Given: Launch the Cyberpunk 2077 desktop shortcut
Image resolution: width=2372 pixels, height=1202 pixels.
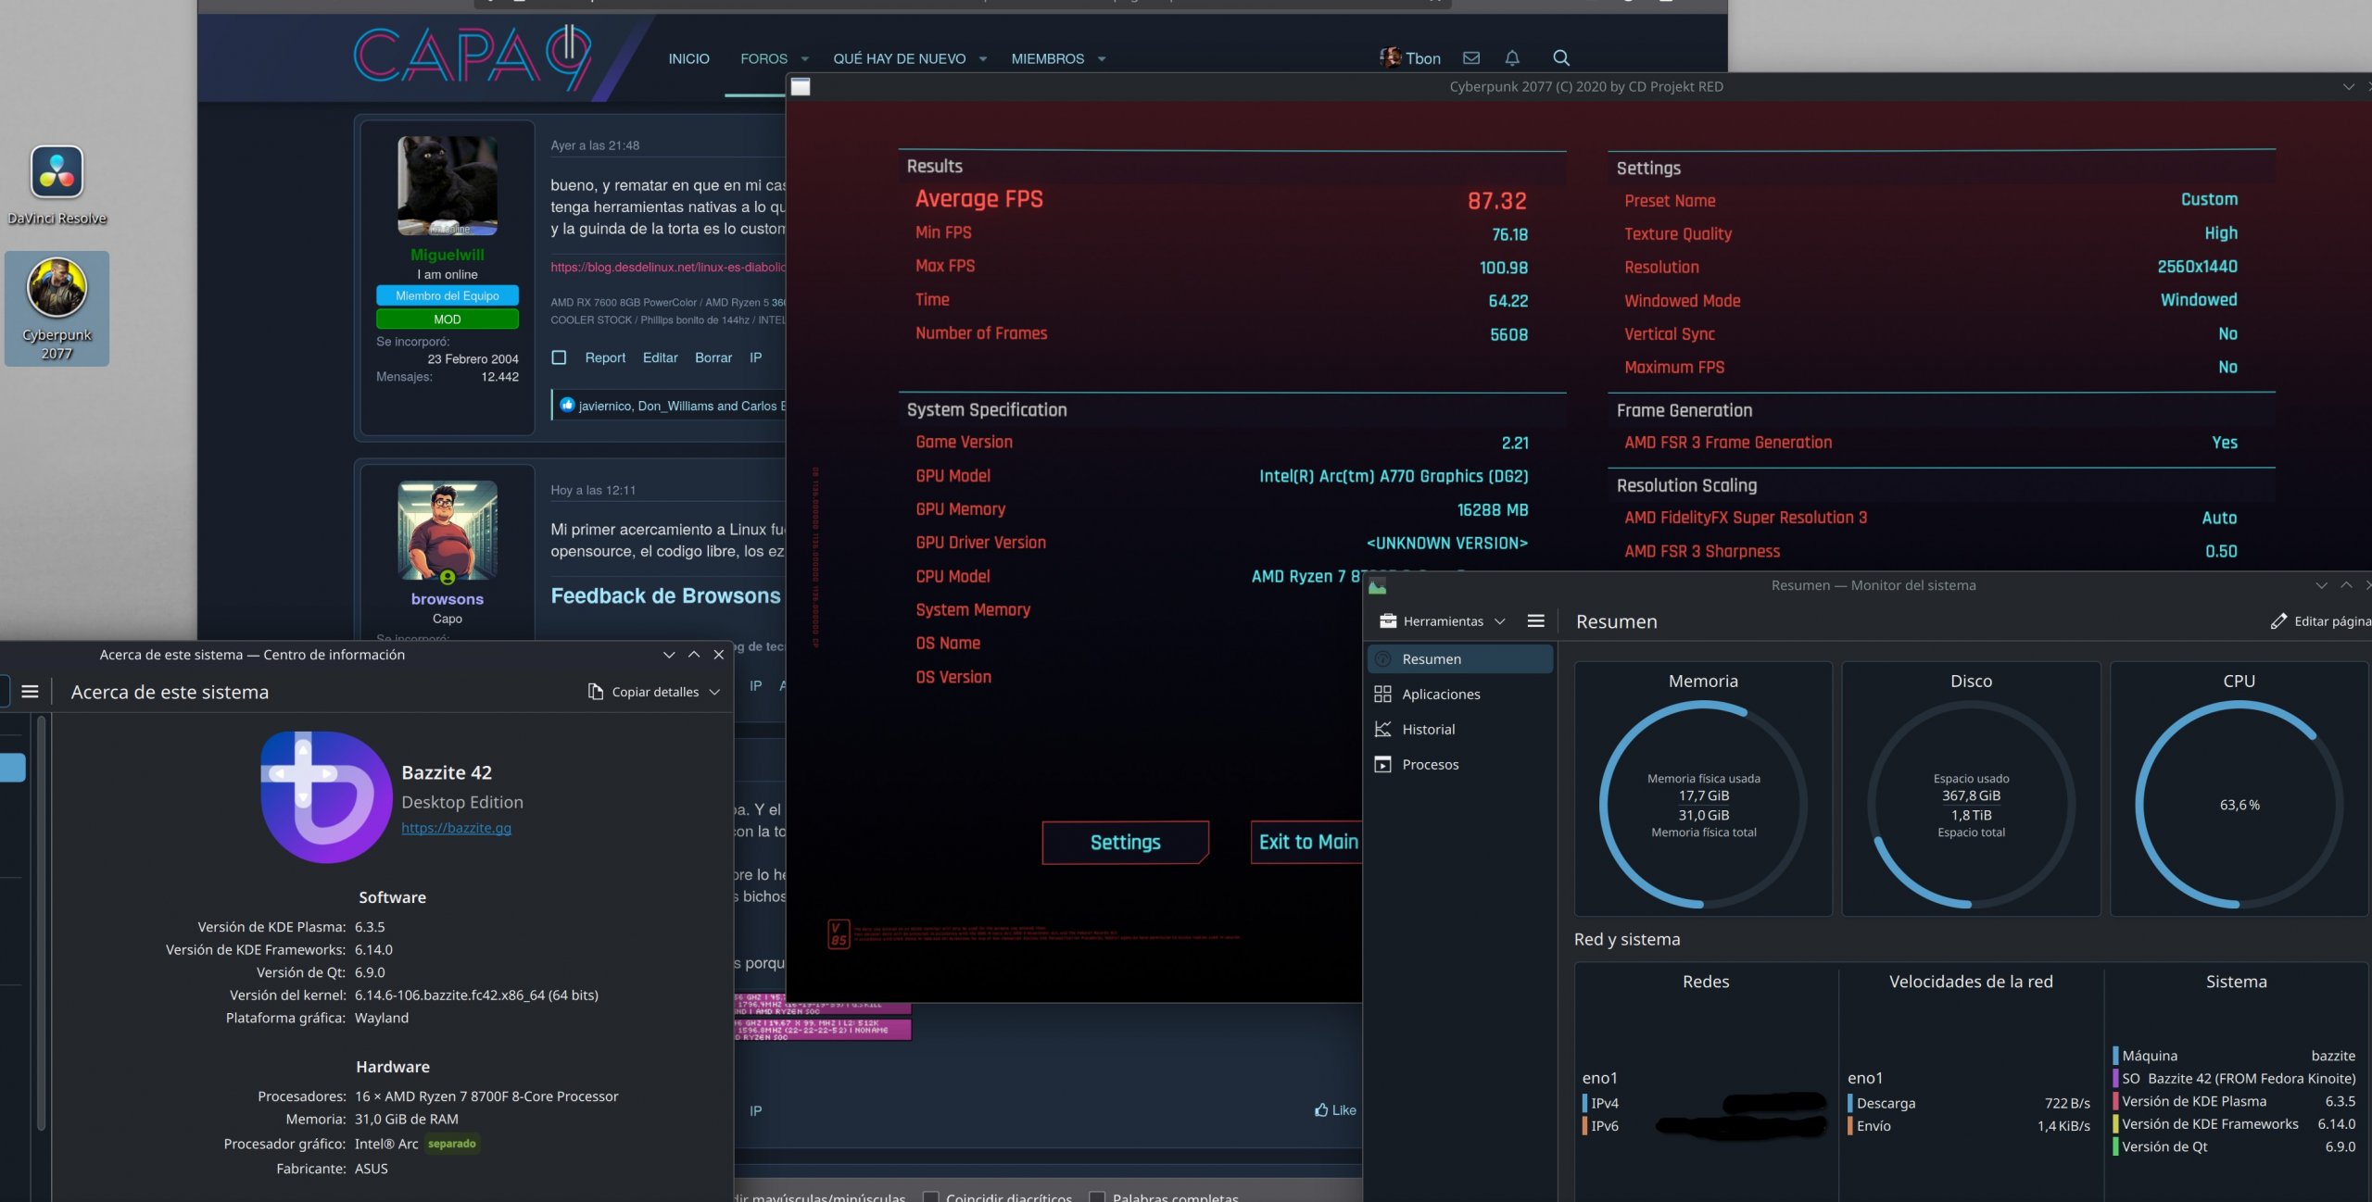Looking at the screenshot, I should [57, 289].
